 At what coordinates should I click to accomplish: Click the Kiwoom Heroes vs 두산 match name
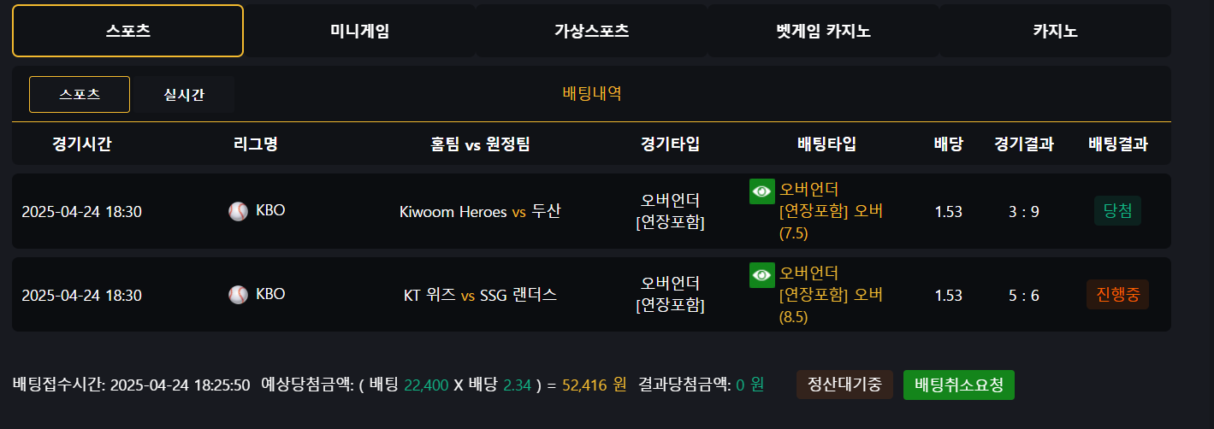pyautogui.click(x=480, y=212)
